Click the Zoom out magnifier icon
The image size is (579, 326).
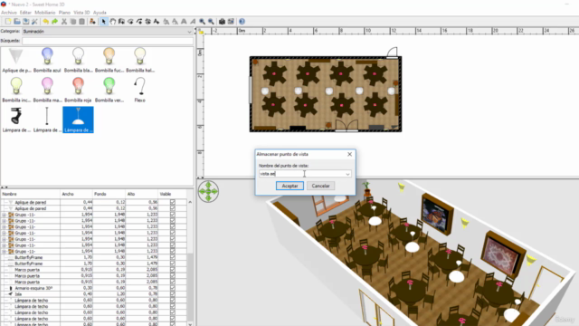211,22
